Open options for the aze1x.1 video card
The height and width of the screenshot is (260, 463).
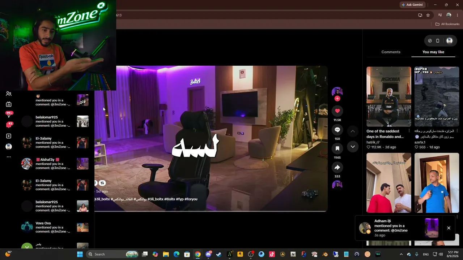click(x=457, y=131)
